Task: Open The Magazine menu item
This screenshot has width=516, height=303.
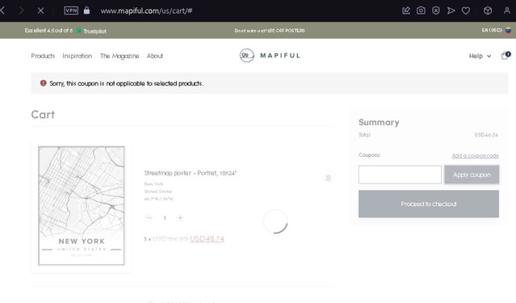Action: 120,56
